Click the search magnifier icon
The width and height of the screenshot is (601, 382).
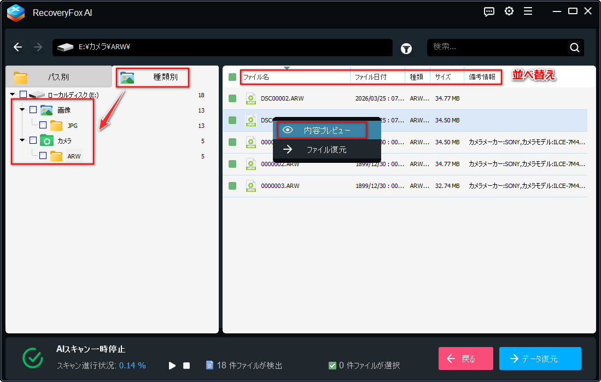[575, 47]
